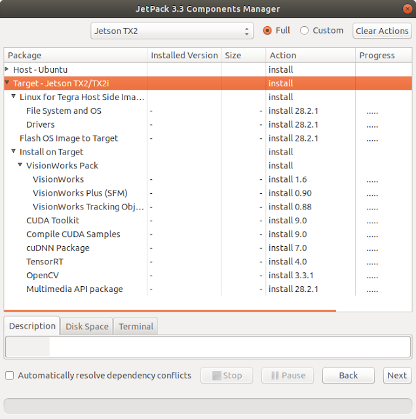Select the Drivers package row
Image resolution: width=416 pixels, height=419 pixels.
[208, 124]
